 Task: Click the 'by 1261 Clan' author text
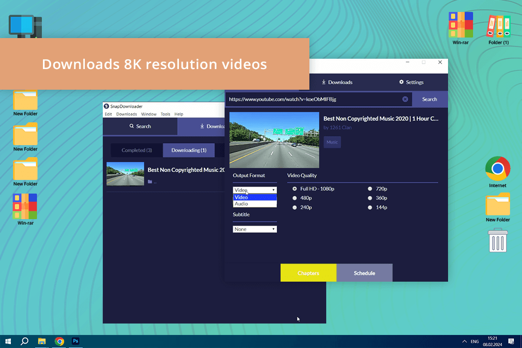pyautogui.click(x=337, y=127)
